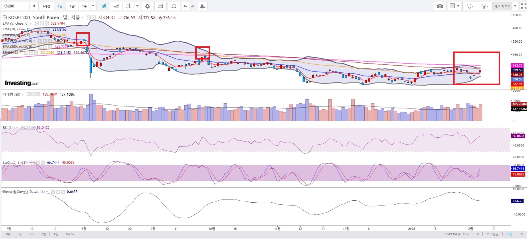Remove the Stoch (5, 3, 3) indicator

[43, 163]
